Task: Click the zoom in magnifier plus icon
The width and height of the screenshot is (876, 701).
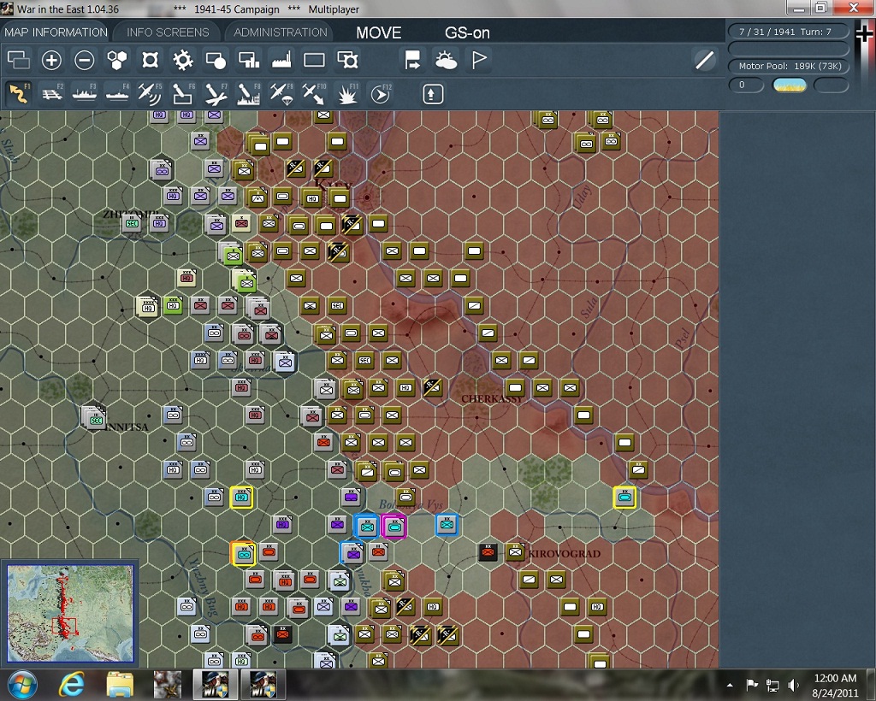Action: pyautogui.click(x=51, y=61)
